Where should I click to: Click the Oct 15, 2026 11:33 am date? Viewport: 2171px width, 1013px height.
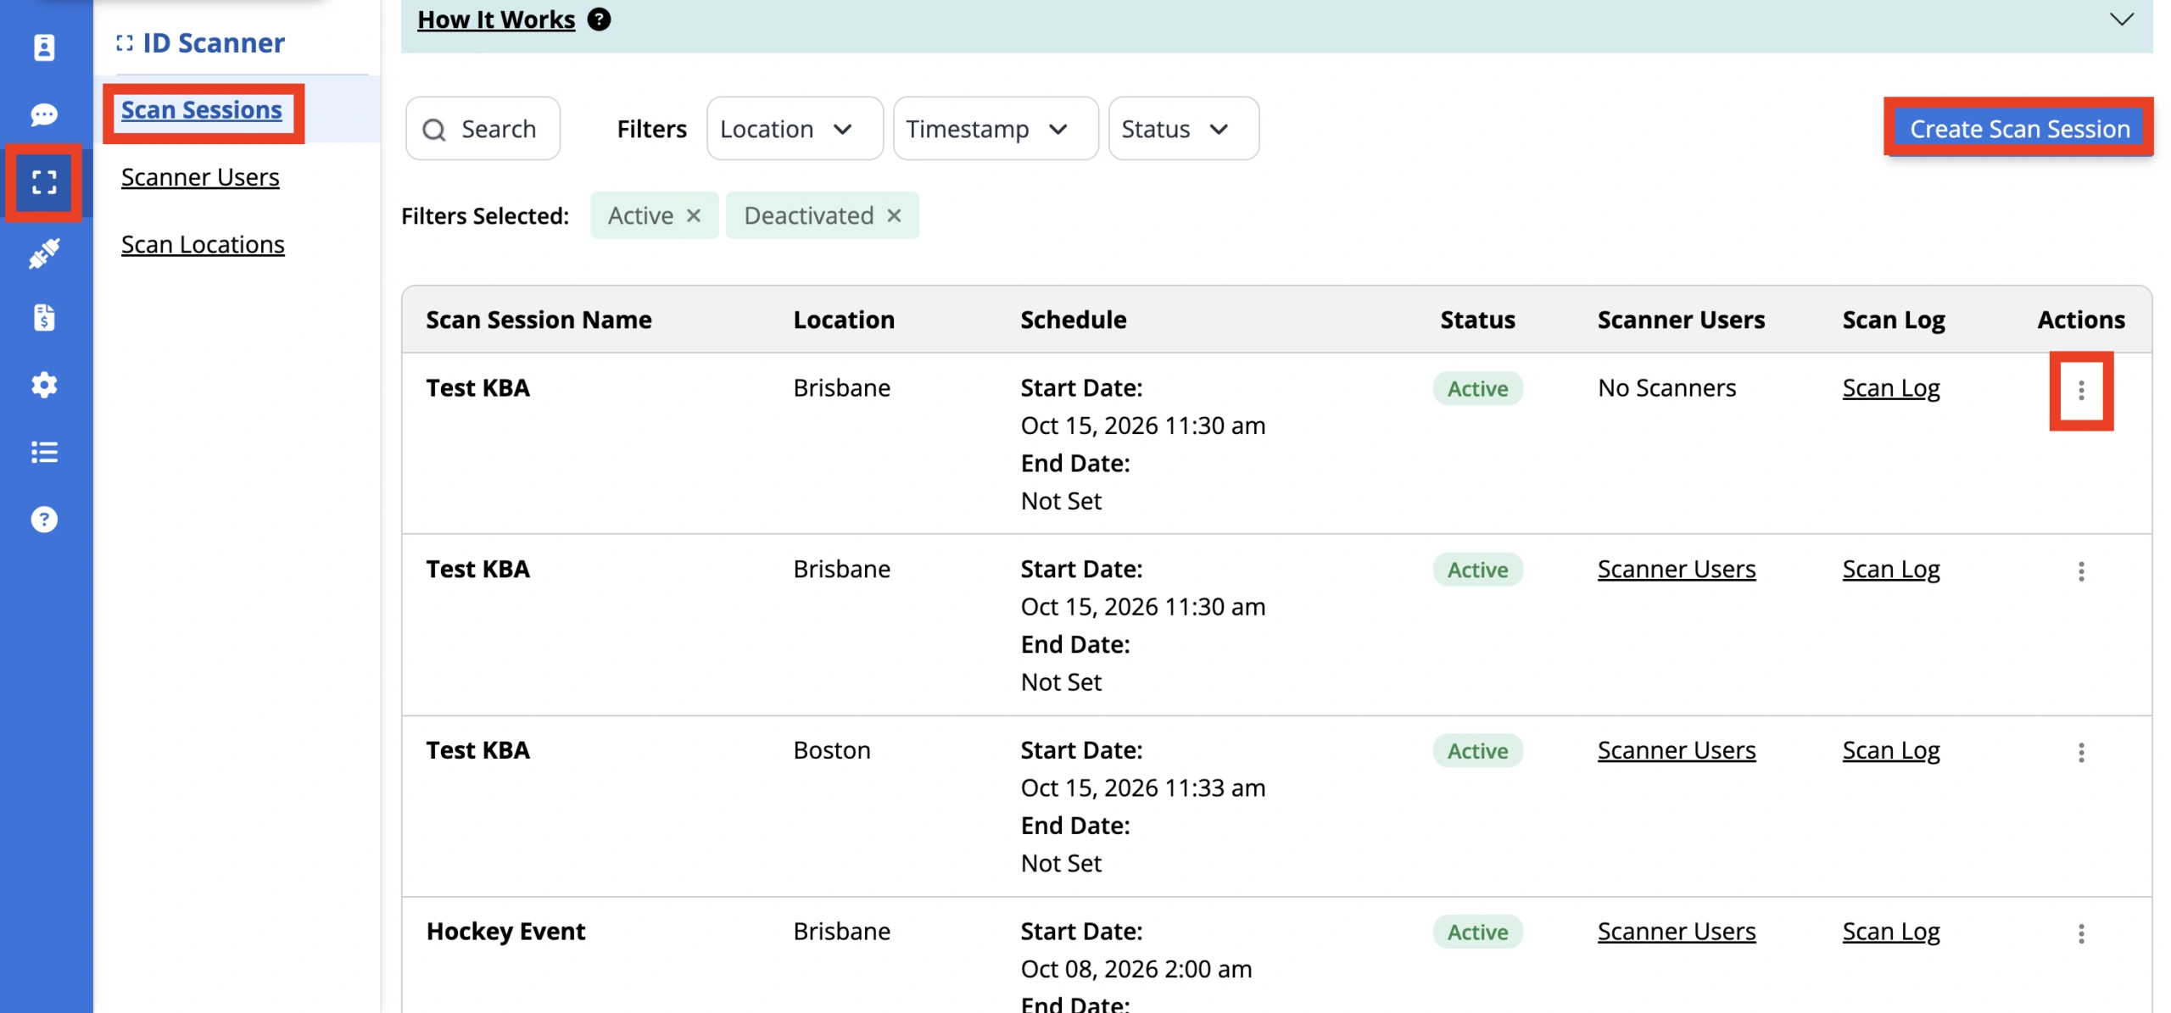coord(1142,788)
